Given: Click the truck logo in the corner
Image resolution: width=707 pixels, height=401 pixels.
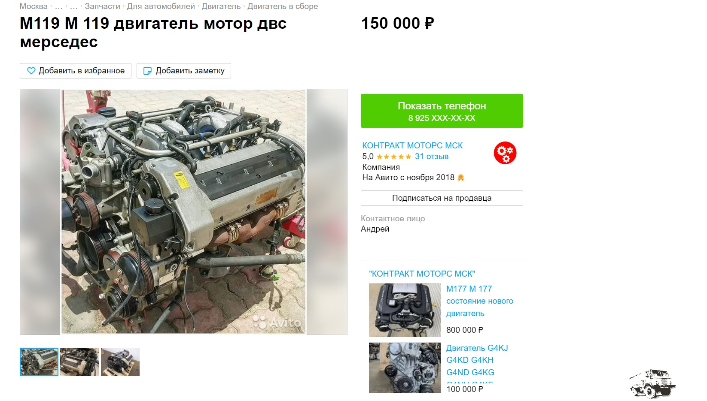Looking at the screenshot, I should pyautogui.click(x=652, y=383).
